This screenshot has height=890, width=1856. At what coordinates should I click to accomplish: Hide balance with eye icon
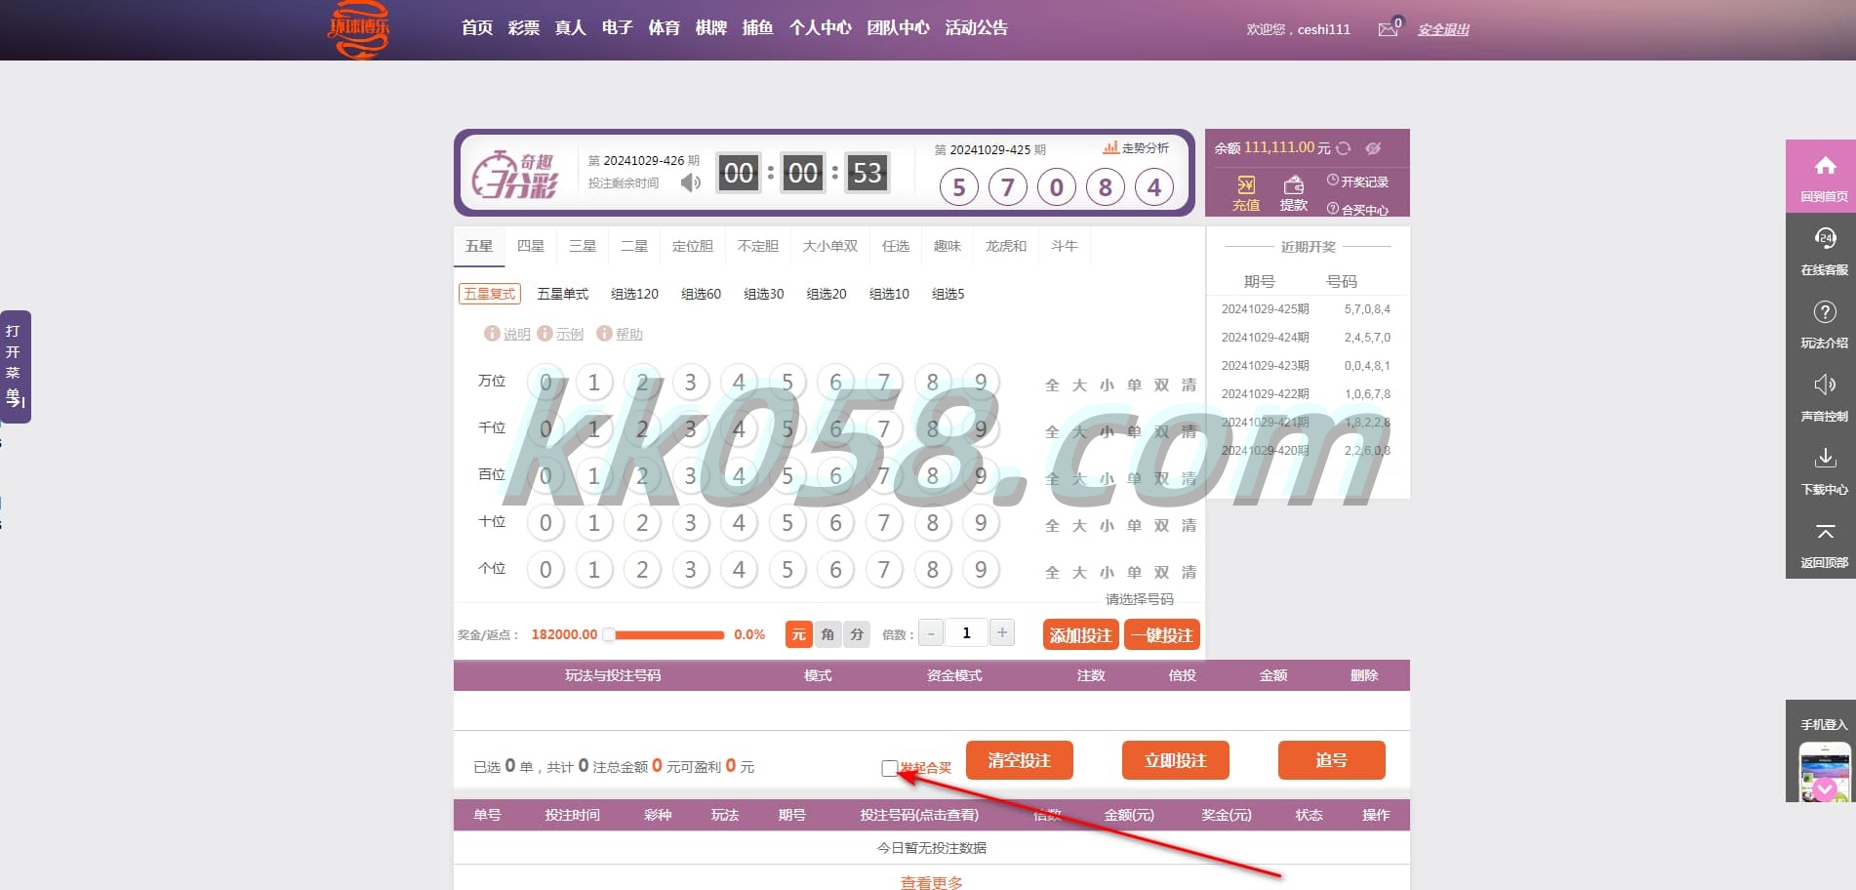pyautogui.click(x=1373, y=148)
